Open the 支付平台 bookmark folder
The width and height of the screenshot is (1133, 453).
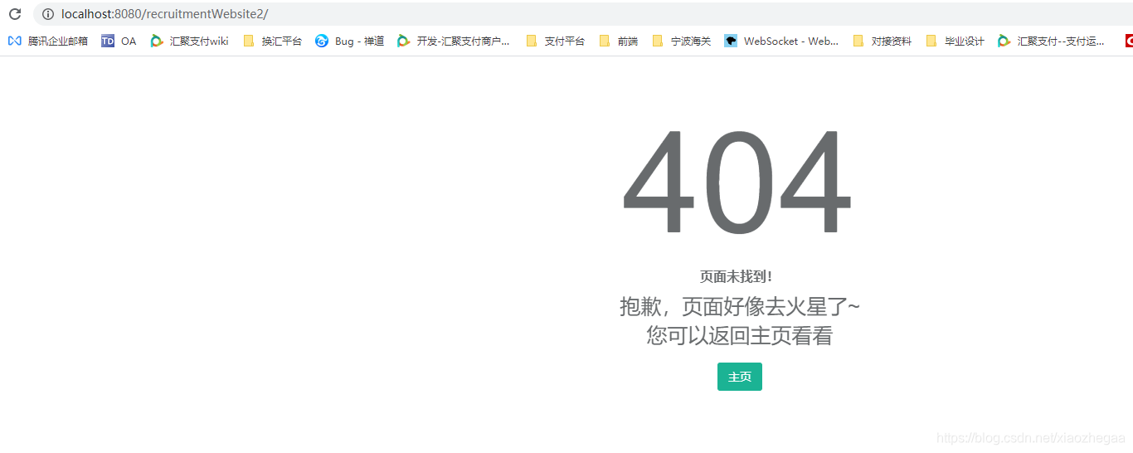point(555,41)
